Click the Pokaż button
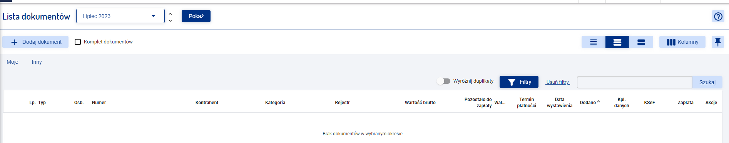The height and width of the screenshot is (143, 729). [196, 16]
